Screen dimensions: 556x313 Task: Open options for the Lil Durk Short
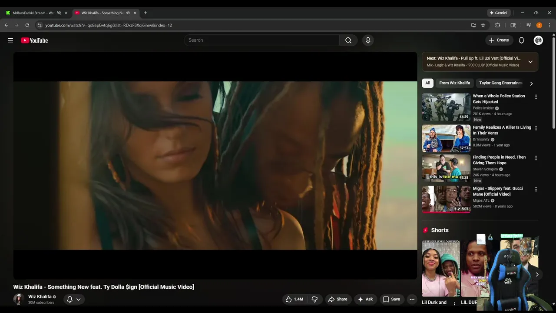(455, 303)
